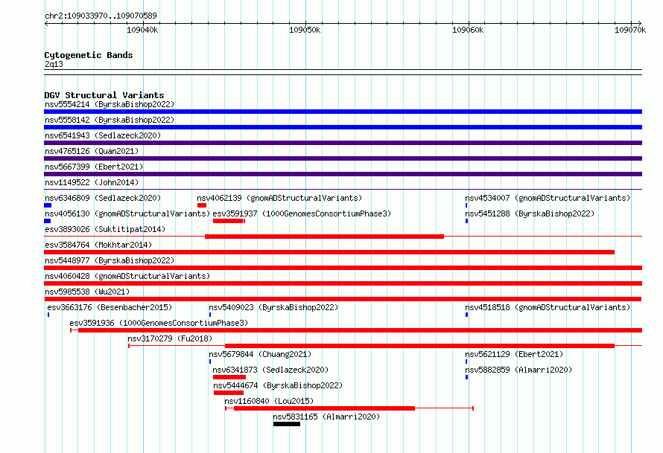Click the nsv5451288 (ByrskaBishop2022) label
This screenshot has height=453, width=663.
pos(530,213)
